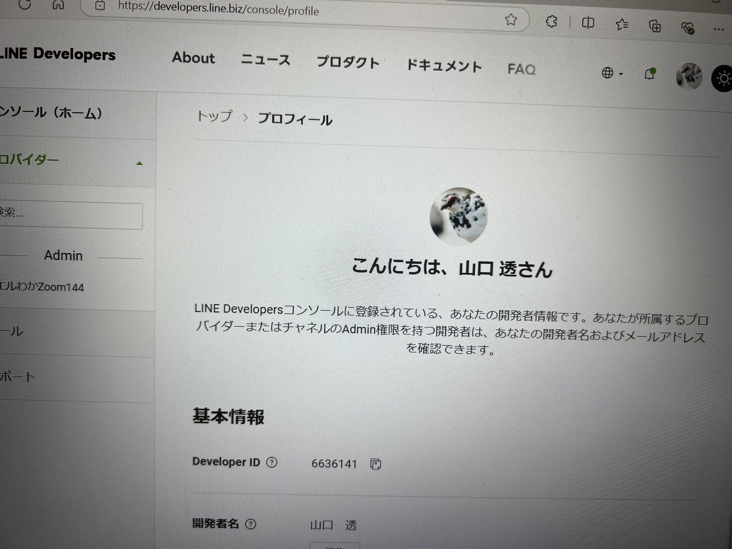The height and width of the screenshot is (549, 732).
Task: Open browser essentials heart icon
Action: click(687, 28)
